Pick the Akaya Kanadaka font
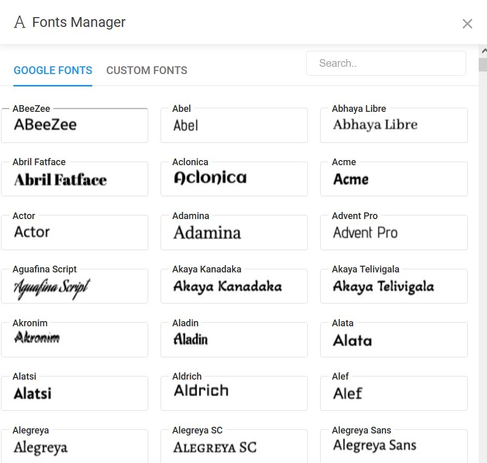This screenshot has width=487, height=463. pos(234,286)
